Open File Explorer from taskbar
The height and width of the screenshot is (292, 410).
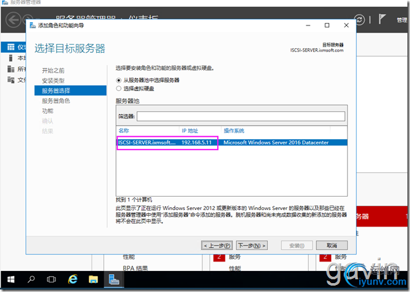pyautogui.click(x=93, y=279)
